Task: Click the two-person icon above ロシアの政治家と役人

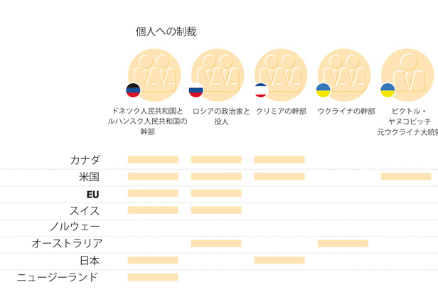Action: point(218,75)
